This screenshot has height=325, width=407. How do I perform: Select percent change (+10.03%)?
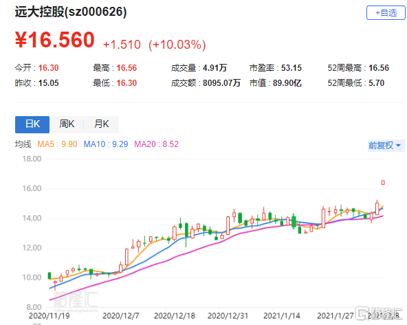177,45
